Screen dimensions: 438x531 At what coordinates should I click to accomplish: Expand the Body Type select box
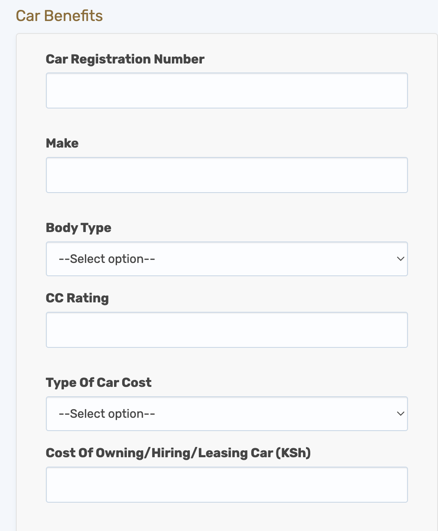pyautogui.click(x=227, y=259)
